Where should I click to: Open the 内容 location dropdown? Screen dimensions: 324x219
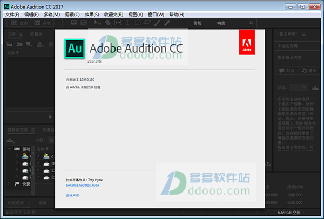tap(51, 140)
